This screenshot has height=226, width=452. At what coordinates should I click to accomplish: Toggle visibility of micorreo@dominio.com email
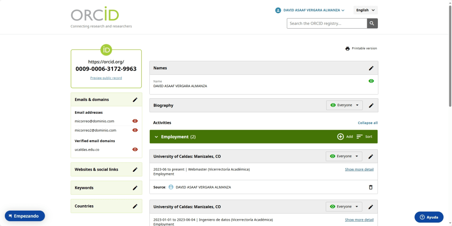tap(135, 121)
